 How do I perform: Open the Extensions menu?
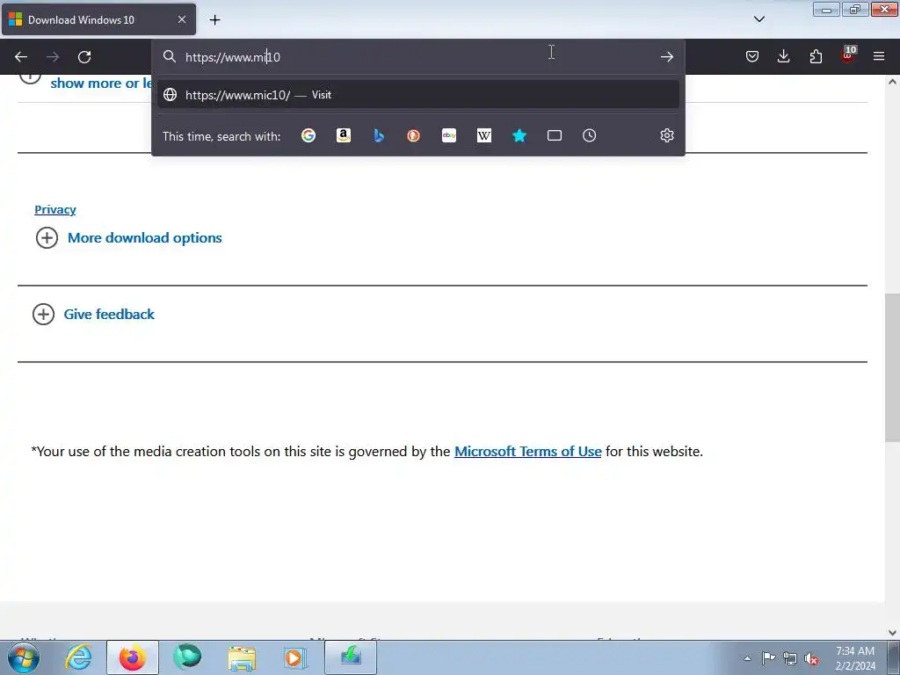point(816,56)
